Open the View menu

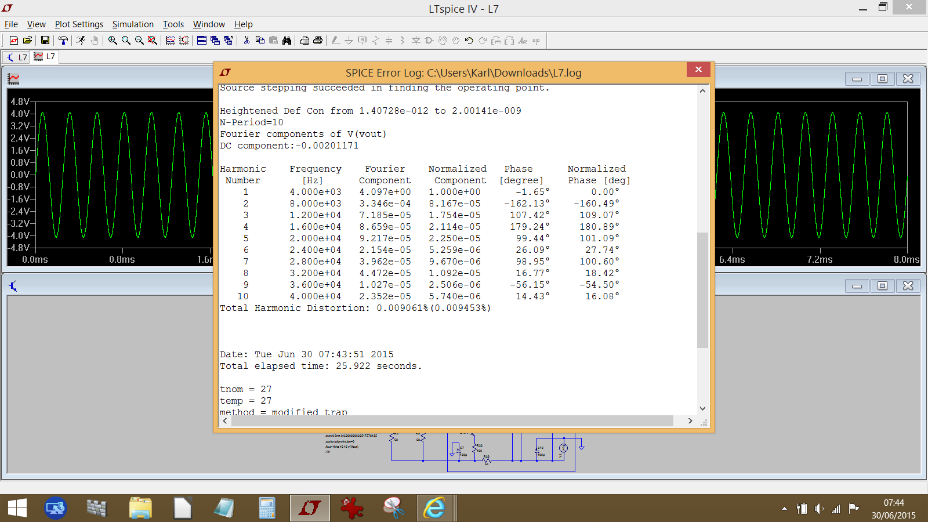tap(36, 24)
